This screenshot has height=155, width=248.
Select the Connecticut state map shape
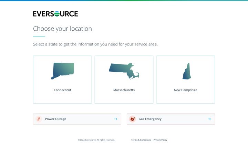pos(62,71)
